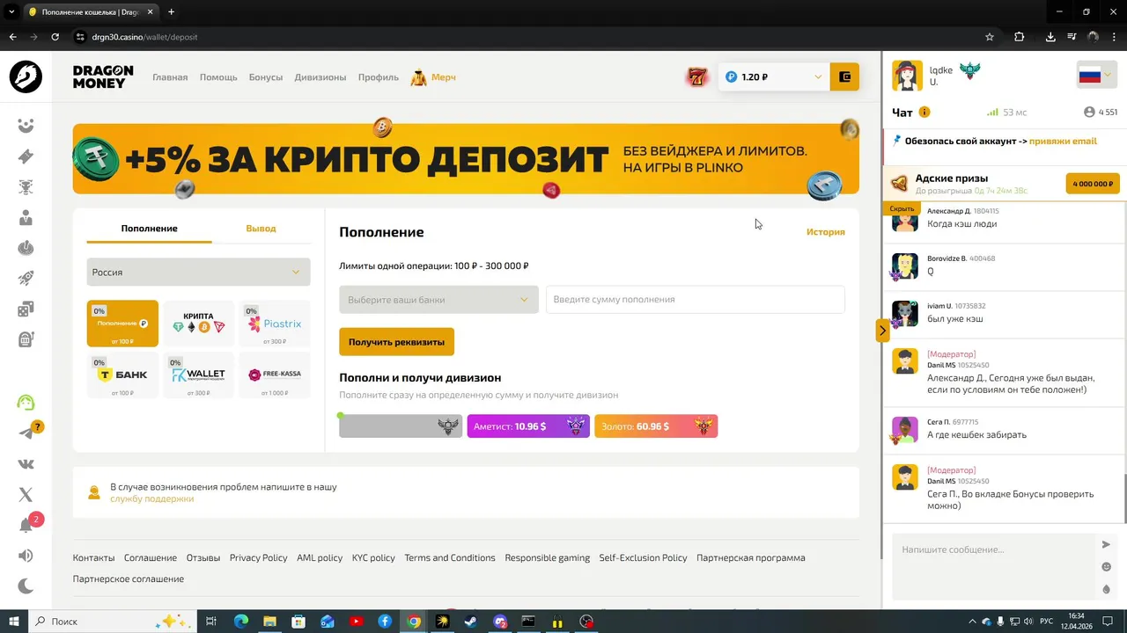Click the Получить реквизиты button
The image size is (1127, 633).
tap(396, 342)
